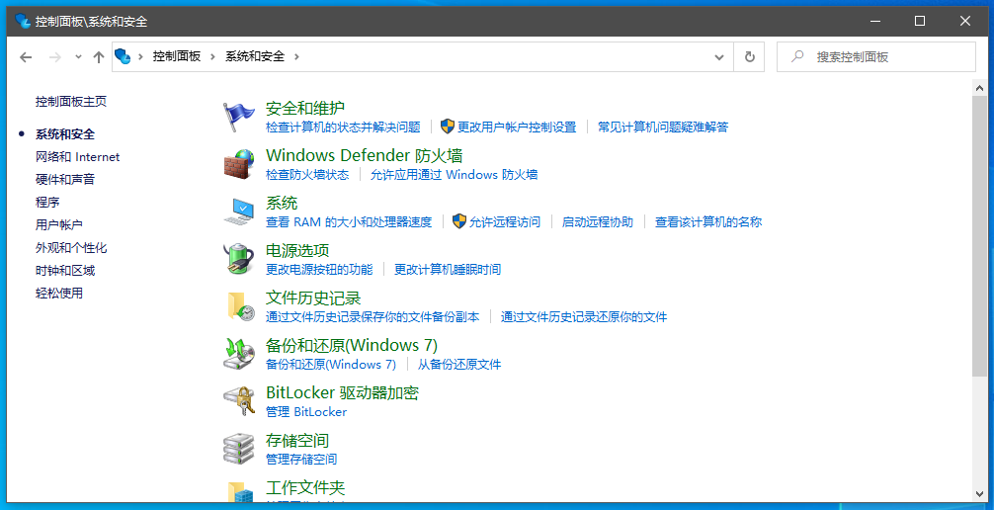Select 外观和个性化 in the sidebar
The height and width of the screenshot is (510, 994).
click(71, 247)
